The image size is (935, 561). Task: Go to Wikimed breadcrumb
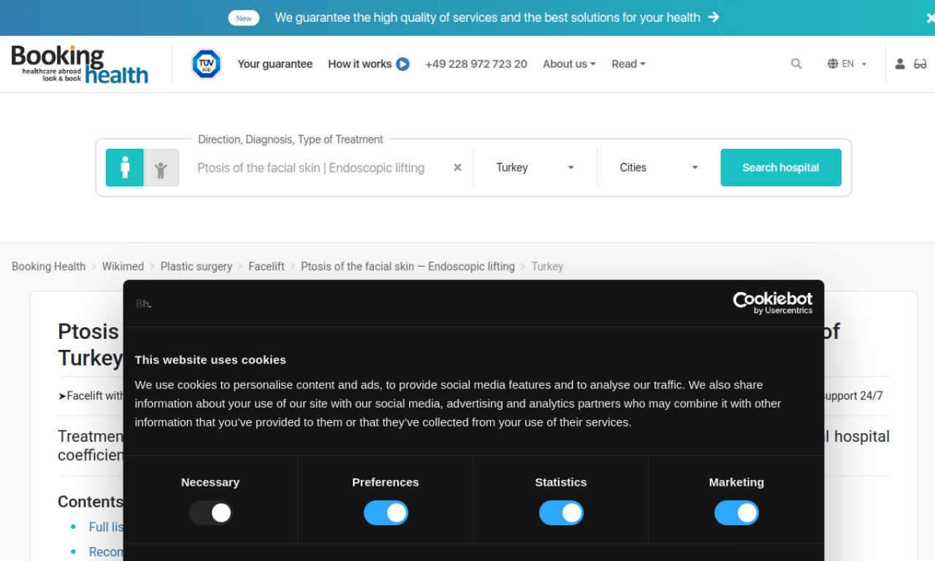coord(123,267)
